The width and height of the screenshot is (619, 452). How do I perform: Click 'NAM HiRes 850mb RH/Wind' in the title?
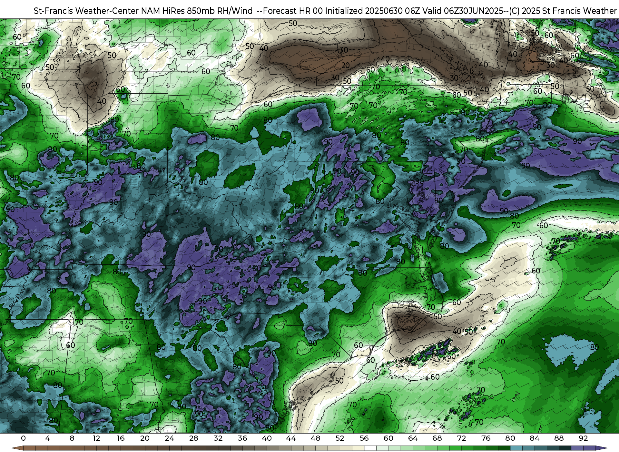tap(197, 11)
